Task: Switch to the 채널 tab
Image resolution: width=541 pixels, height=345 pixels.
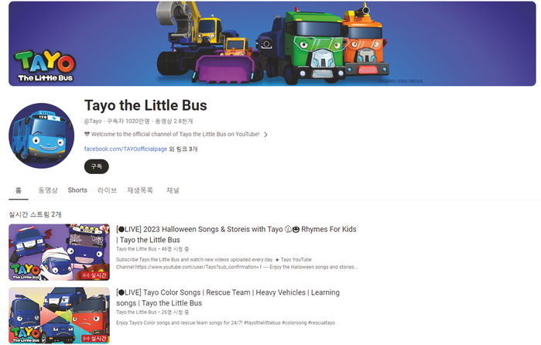Action: (173, 190)
